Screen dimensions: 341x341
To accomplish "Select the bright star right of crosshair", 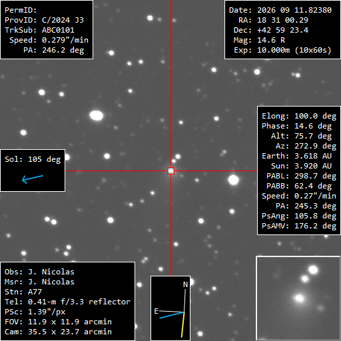I will click(233, 180).
